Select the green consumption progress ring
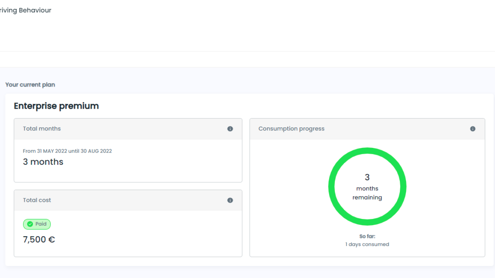 367,151
